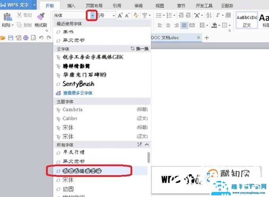Click the export to PDF icon
This screenshot has height=197, width=269.
point(19,38)
